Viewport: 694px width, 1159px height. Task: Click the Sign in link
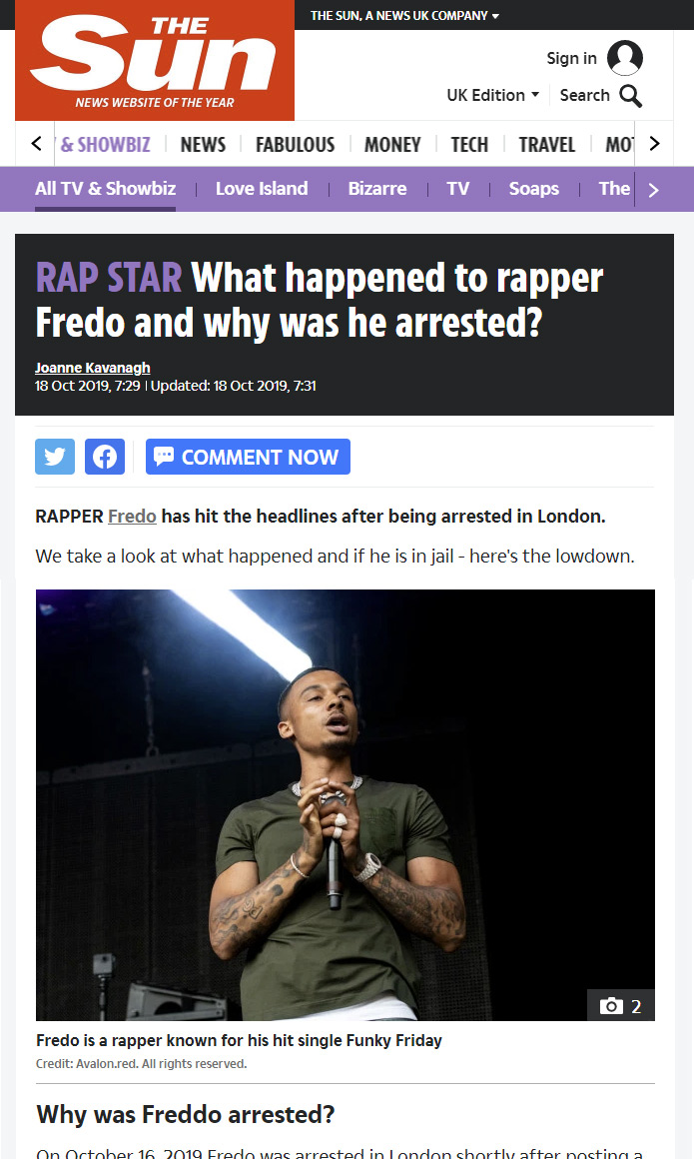pyautogui.click(x=571, y=58)
